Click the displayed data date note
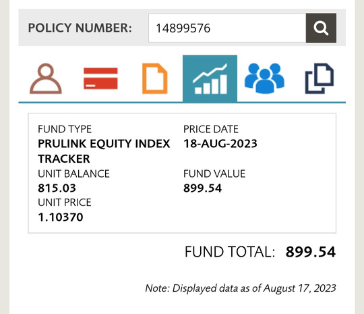This screenshot has width=364, height=314. point(241,288)
